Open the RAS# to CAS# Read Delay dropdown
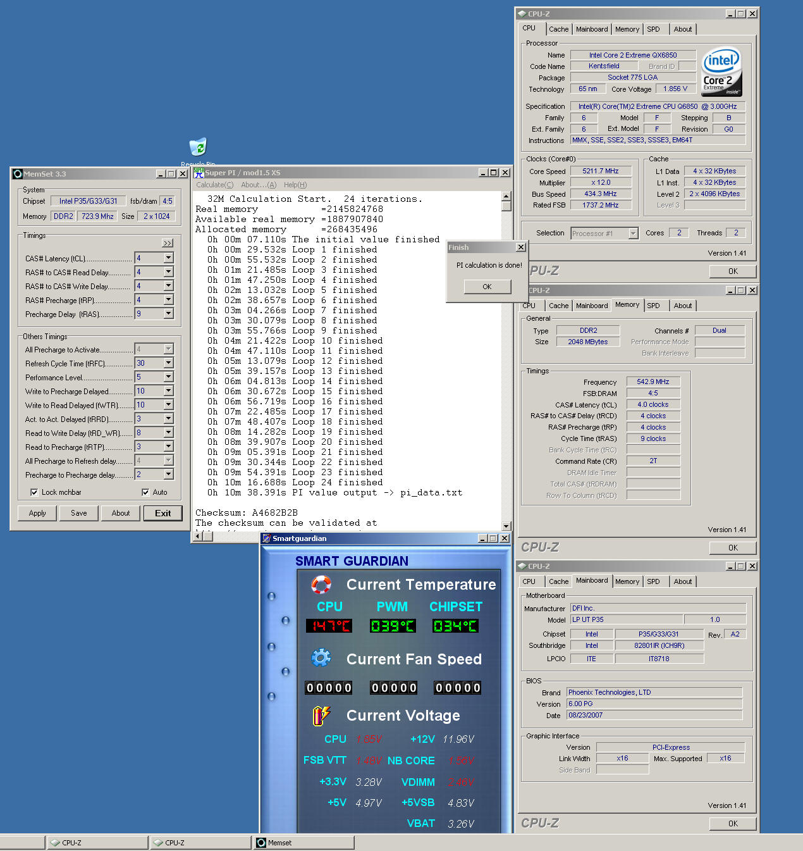The width and height of the screenshot is (803, 851). click(x=168, y=272)
